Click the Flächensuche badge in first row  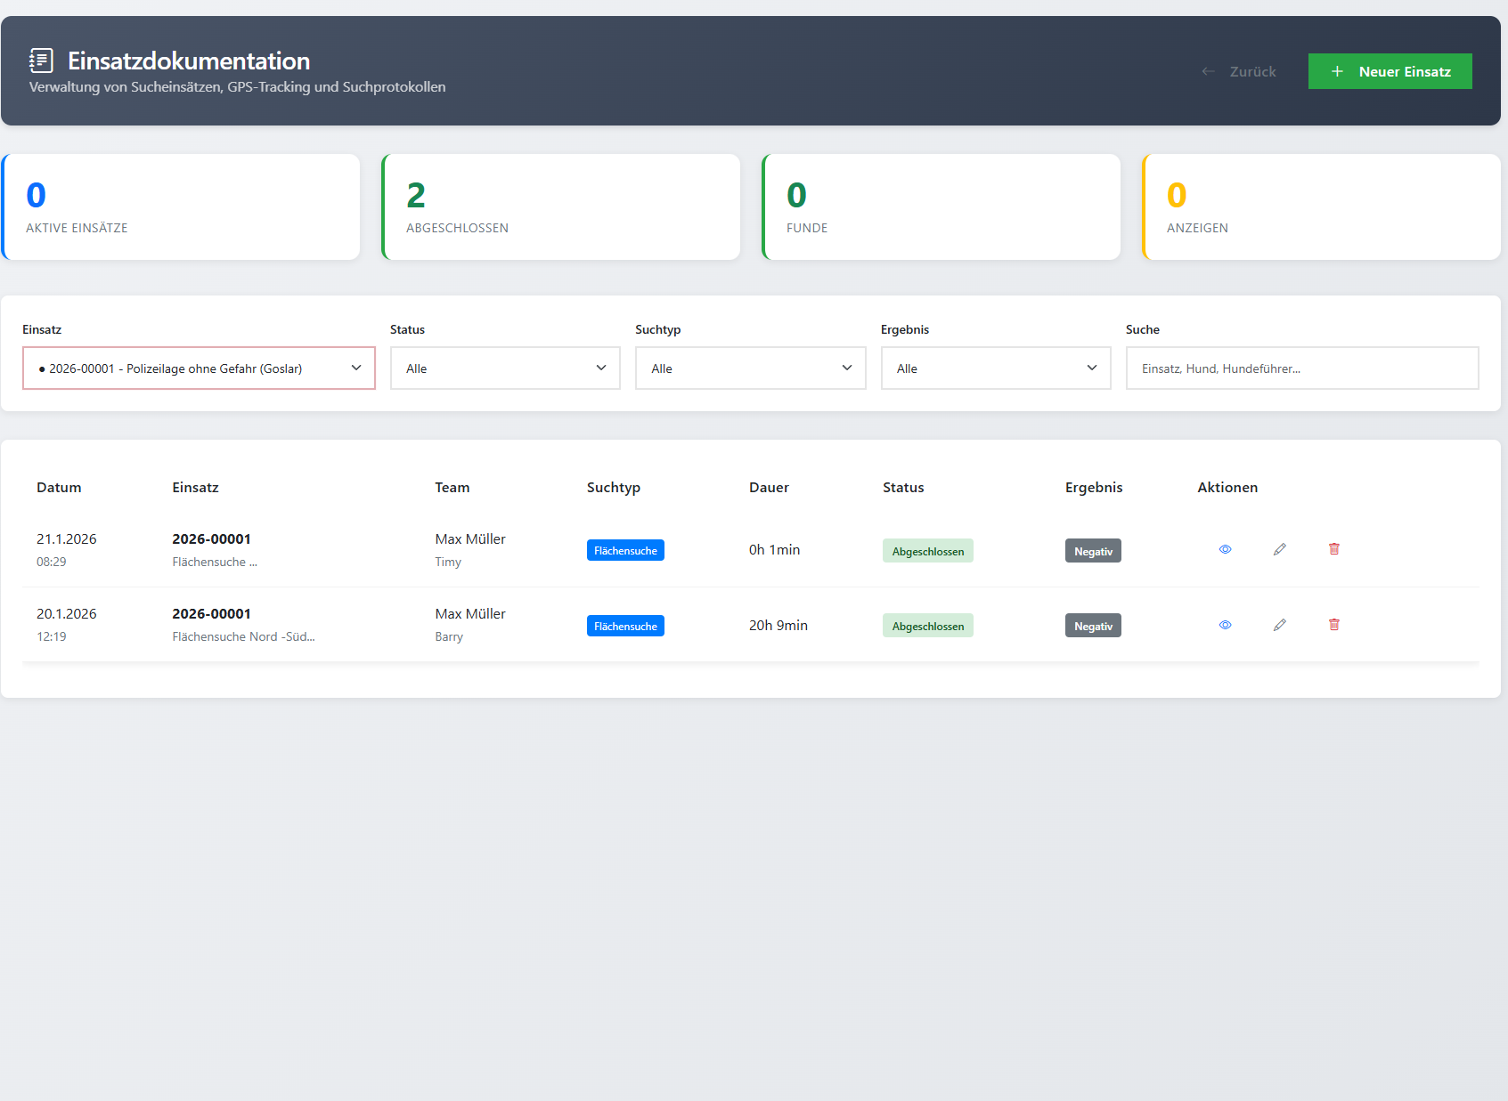625,551
